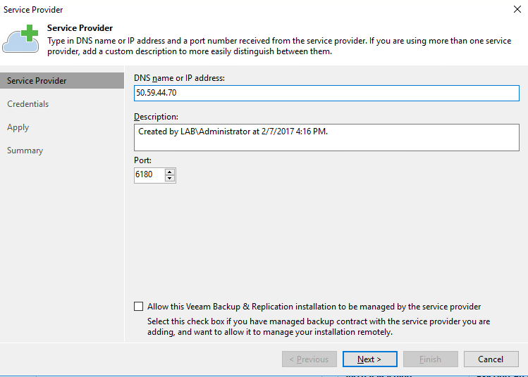Click the 'Port:' field label
Screen dimensions: 528x377
[x=143, y=160]
